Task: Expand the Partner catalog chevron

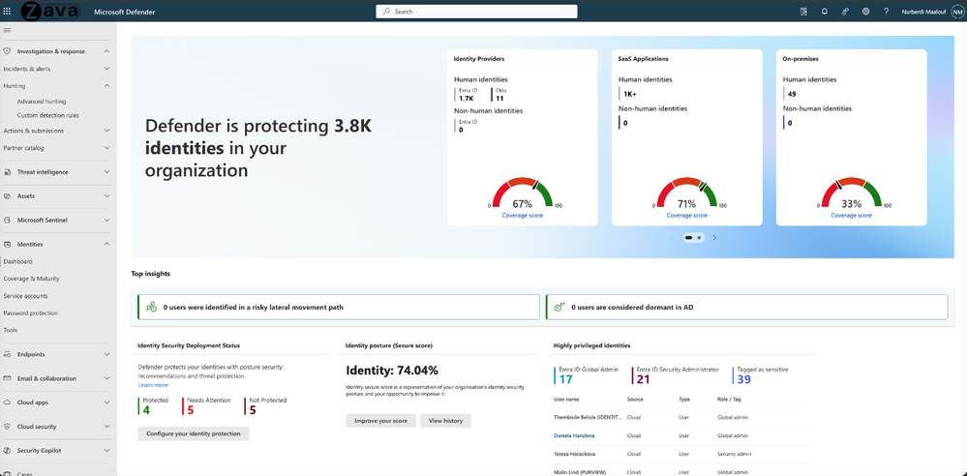Action: [106, 148]
